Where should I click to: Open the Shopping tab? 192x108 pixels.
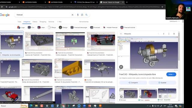coord(43,22)
